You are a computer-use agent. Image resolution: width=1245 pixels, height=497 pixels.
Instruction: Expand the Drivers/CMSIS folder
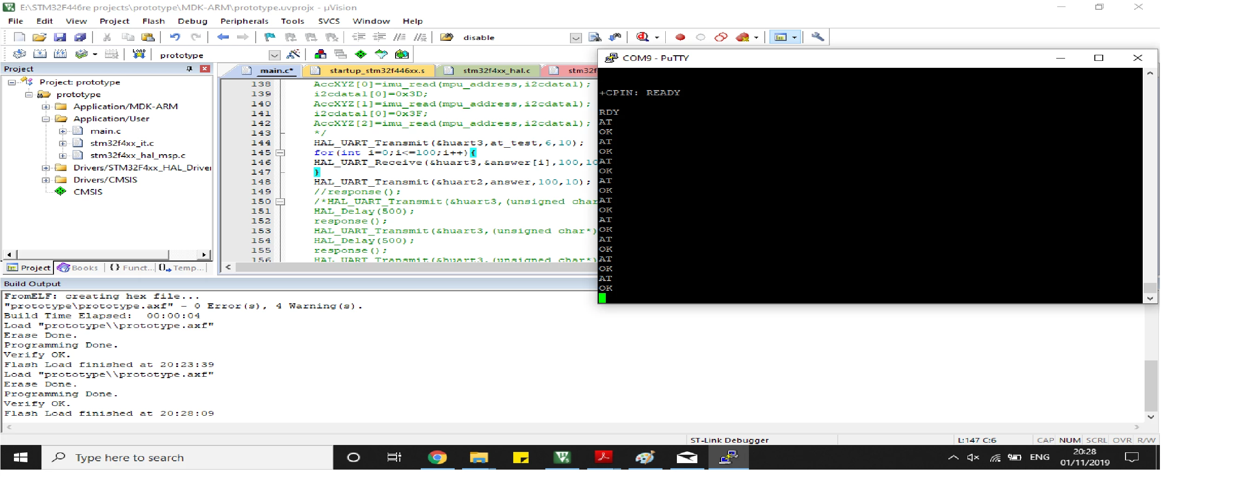point(46,180)
